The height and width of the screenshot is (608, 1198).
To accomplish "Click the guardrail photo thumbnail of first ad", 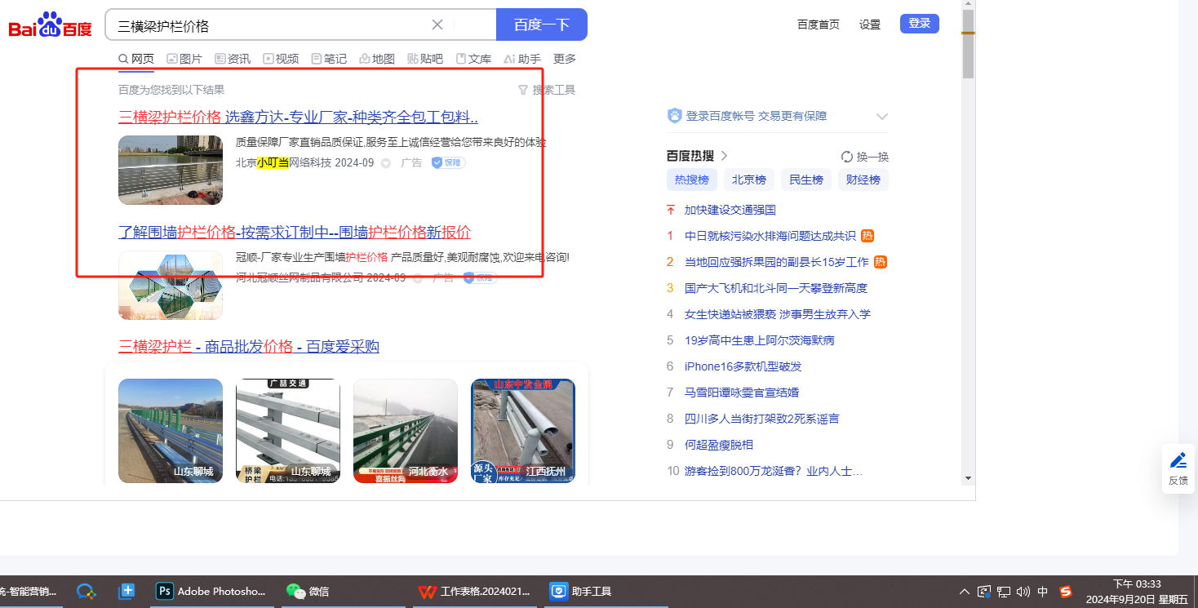I will coord(171,170).
